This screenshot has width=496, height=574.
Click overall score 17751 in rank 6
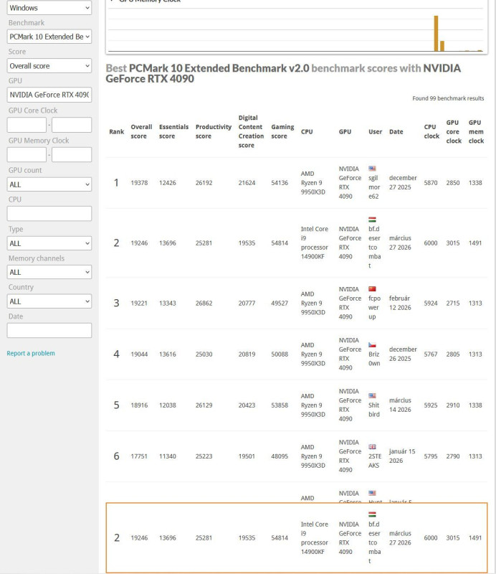(x=139, y=456)
